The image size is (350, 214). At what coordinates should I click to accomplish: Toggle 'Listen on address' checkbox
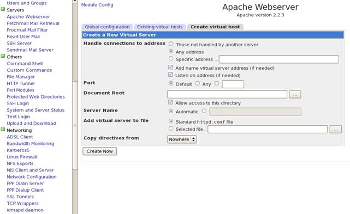pyautogui.click(x=170, y=75)
